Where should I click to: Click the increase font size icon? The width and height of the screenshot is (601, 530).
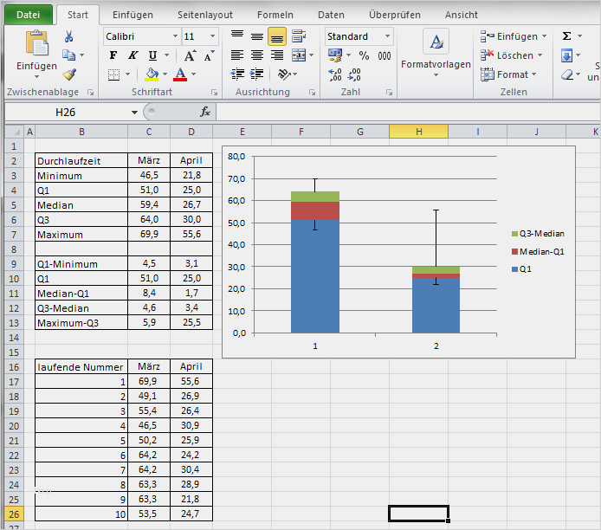[x=190, y=56]
